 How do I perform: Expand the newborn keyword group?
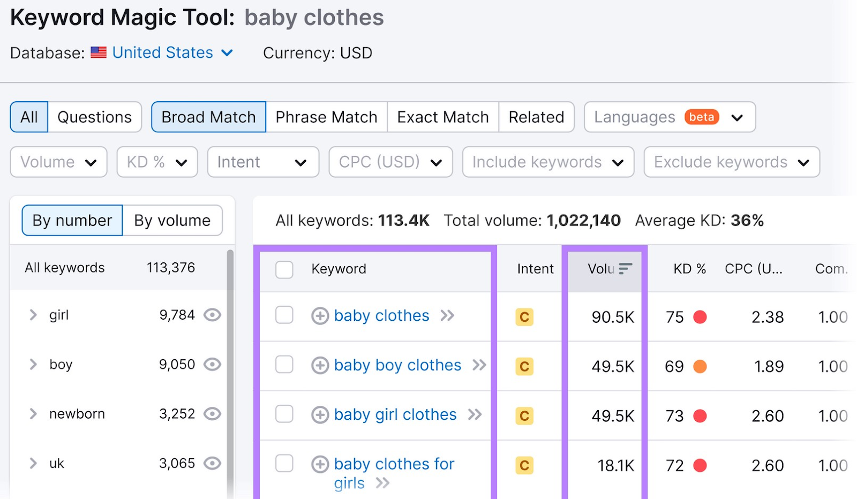[x=32, y=413]
